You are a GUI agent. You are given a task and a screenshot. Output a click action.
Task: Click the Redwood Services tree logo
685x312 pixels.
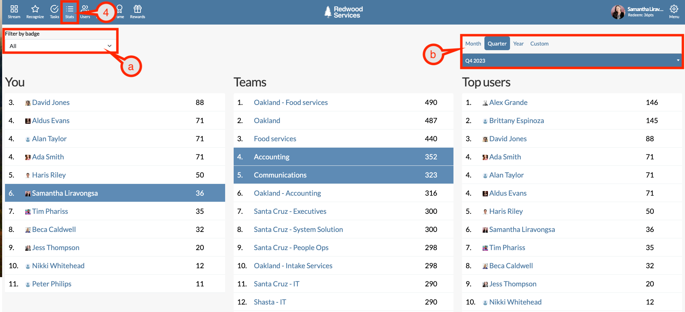(x=328, y=12)
